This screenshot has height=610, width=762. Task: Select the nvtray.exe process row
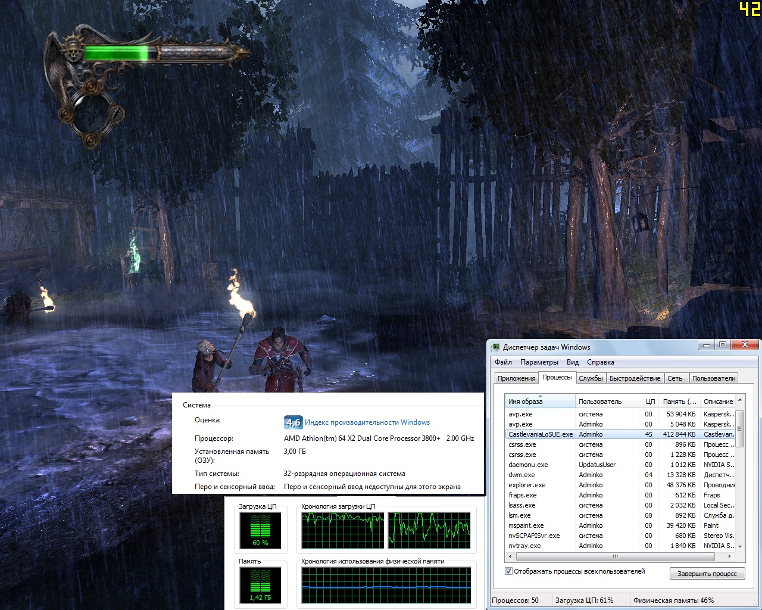click(x=620, y=546)
